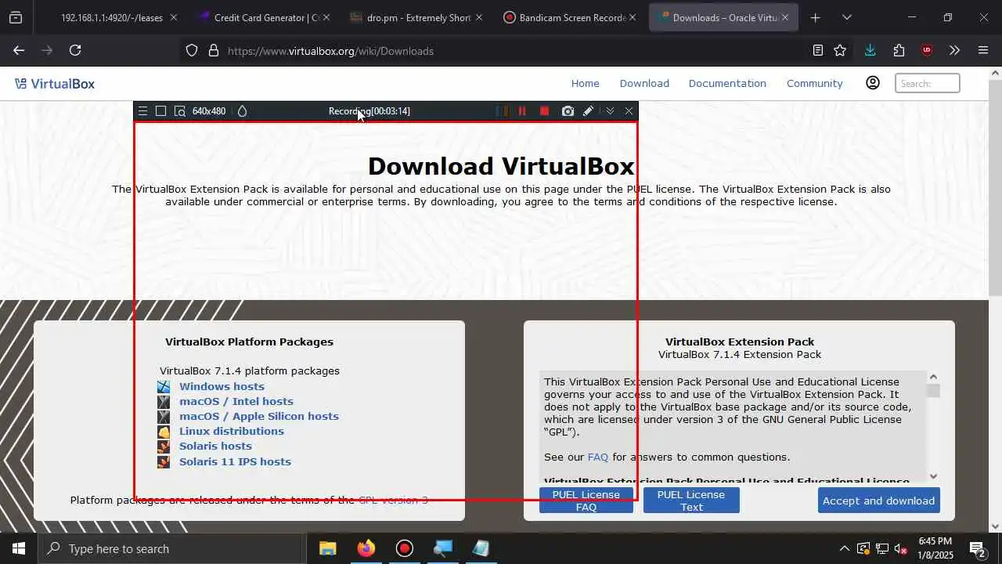This screenshot has width=1002, height=564.
Task: Focus the URL address bar
Action: point(501,51)
